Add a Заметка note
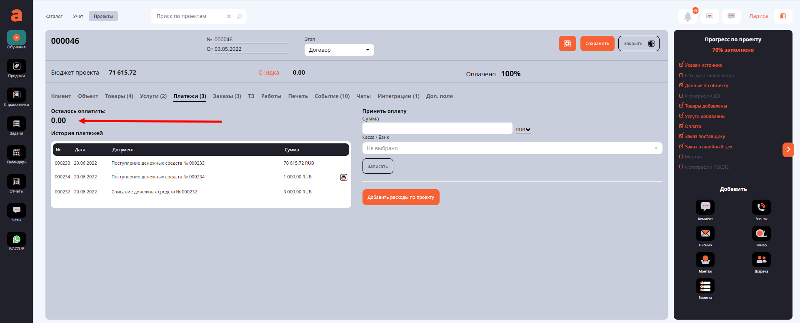The image size is (800, 323). point(705,286)
